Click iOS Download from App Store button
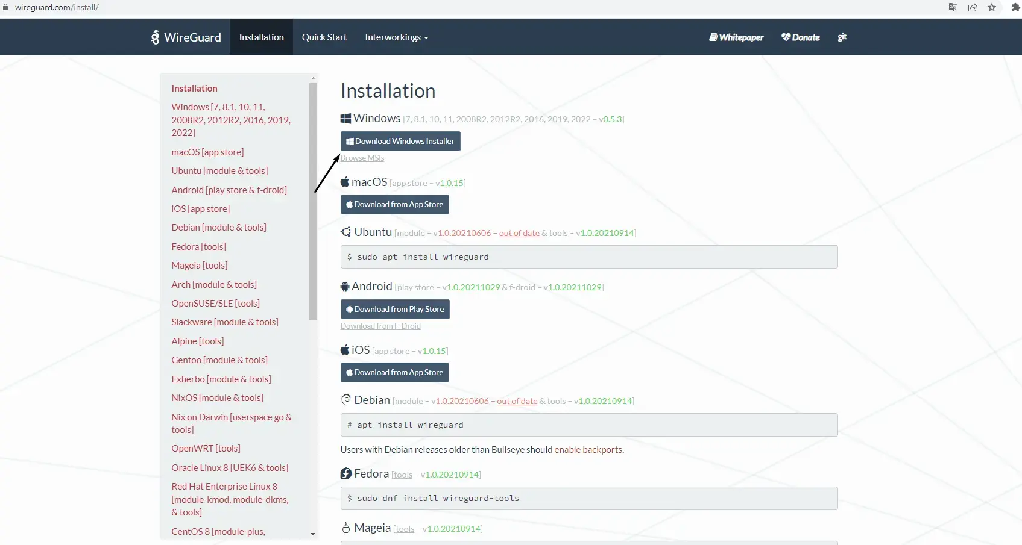This screenshot has width=1022, height=545. (395, 372)
